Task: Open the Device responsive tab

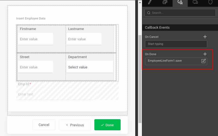Action: (195, 2)
